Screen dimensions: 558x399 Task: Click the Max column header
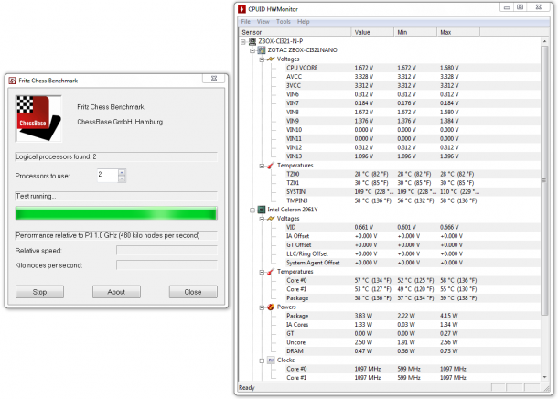(458, 32)
